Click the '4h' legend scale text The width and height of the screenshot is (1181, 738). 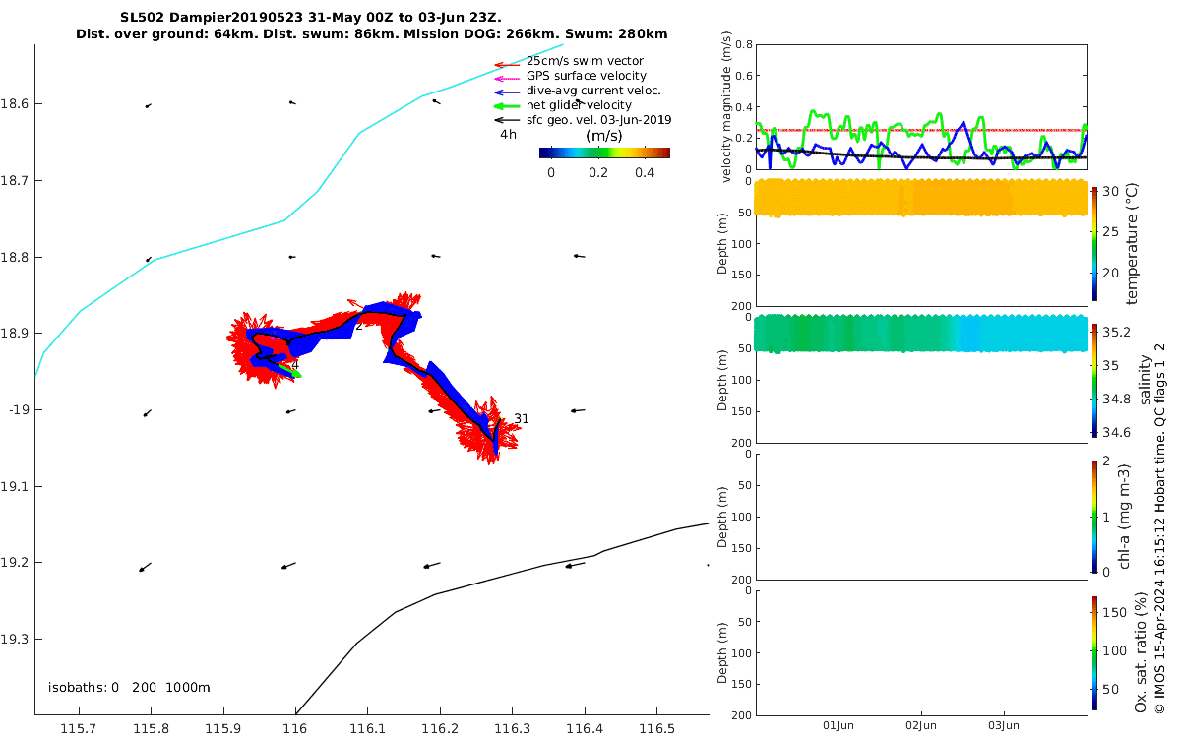coord(508,135)
